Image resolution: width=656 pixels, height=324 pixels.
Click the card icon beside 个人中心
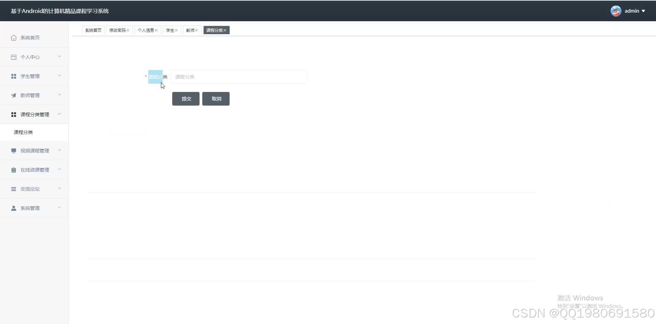tap(14, 57)
